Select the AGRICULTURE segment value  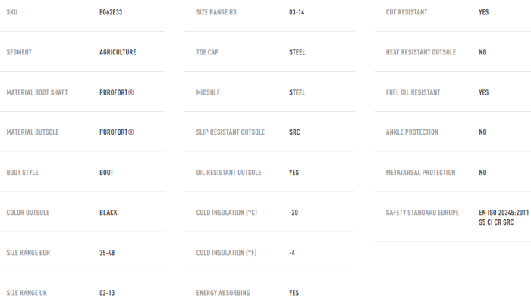click(x=118, y=52)
